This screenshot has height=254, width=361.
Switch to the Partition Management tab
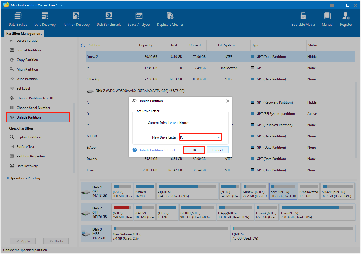coord(24,33)
